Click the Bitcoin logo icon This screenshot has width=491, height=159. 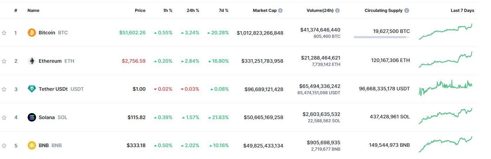tap(32, 33)
